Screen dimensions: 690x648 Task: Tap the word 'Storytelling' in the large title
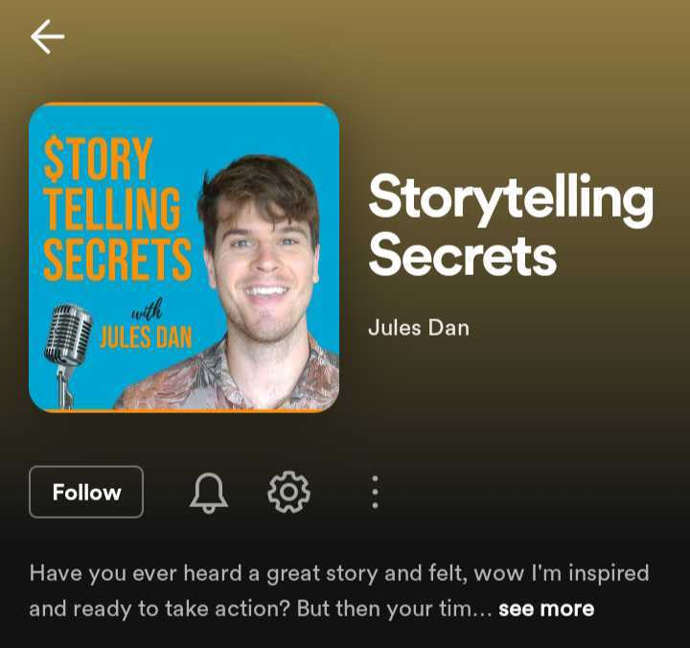pos(511,200)
